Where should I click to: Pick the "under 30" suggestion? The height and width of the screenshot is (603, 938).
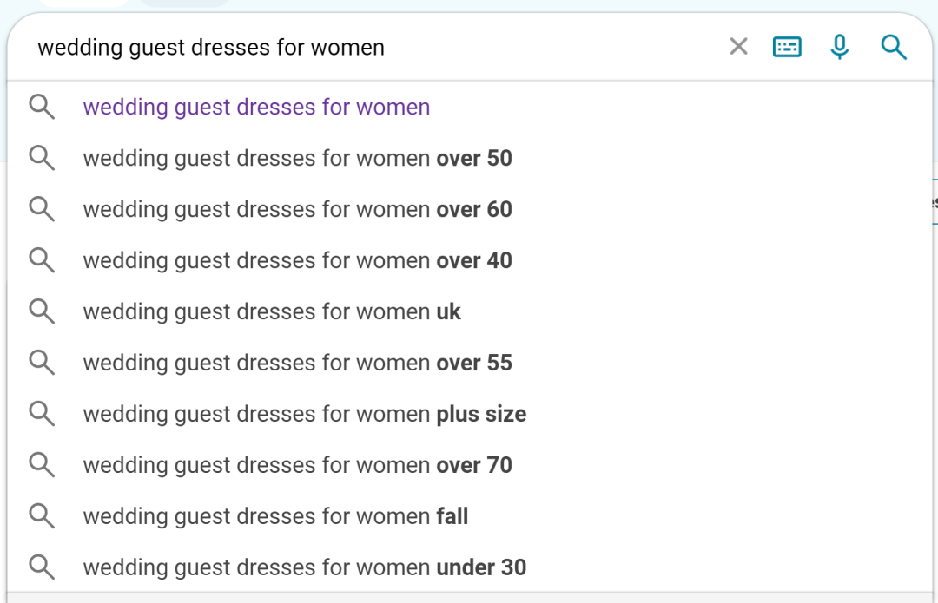[304, 568]
